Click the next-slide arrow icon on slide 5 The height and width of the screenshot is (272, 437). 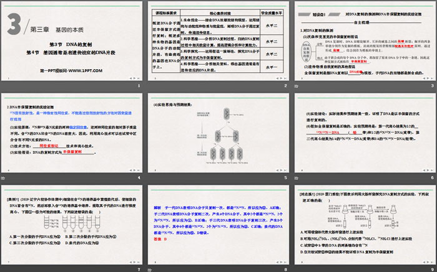[281, 171]
